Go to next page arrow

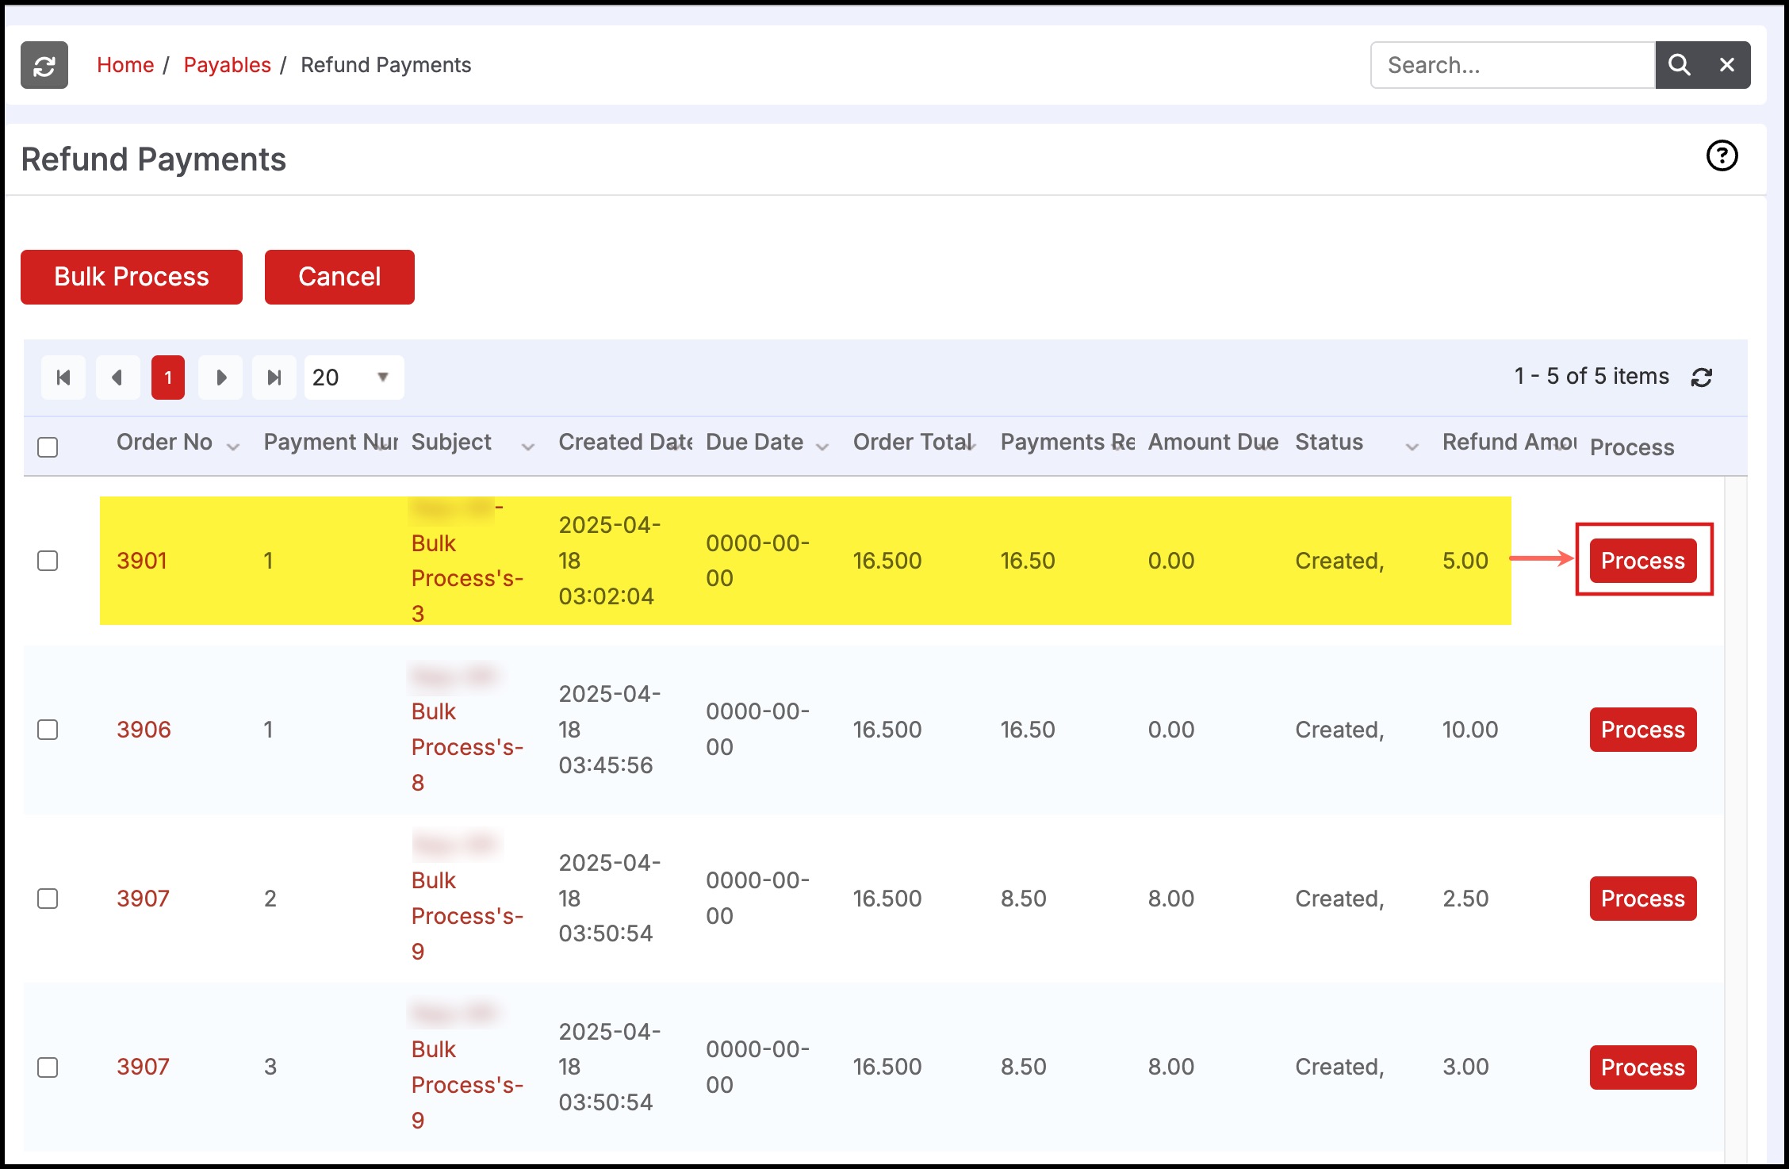(221, 378)
